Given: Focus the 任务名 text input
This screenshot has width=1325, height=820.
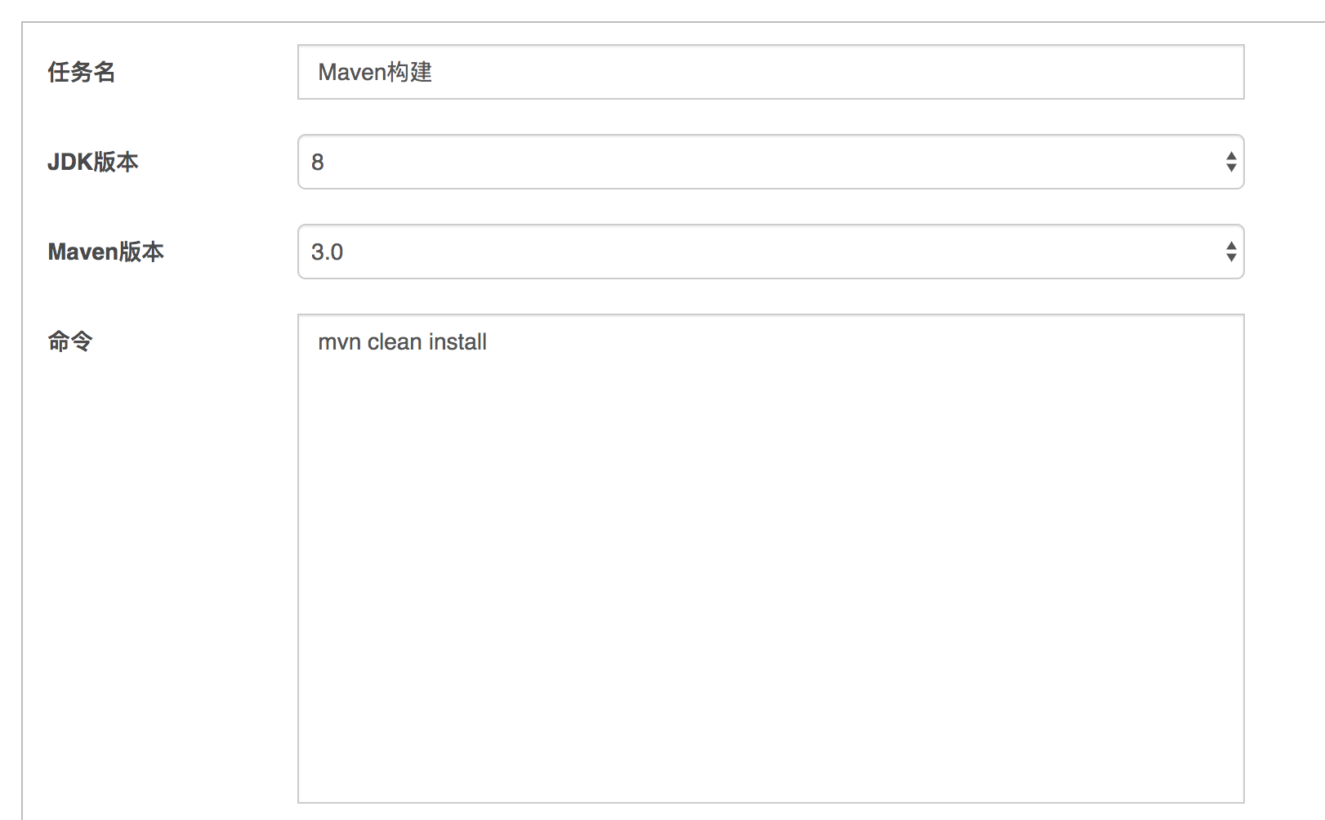Looking at the screenshot, I should pos(770,72).
